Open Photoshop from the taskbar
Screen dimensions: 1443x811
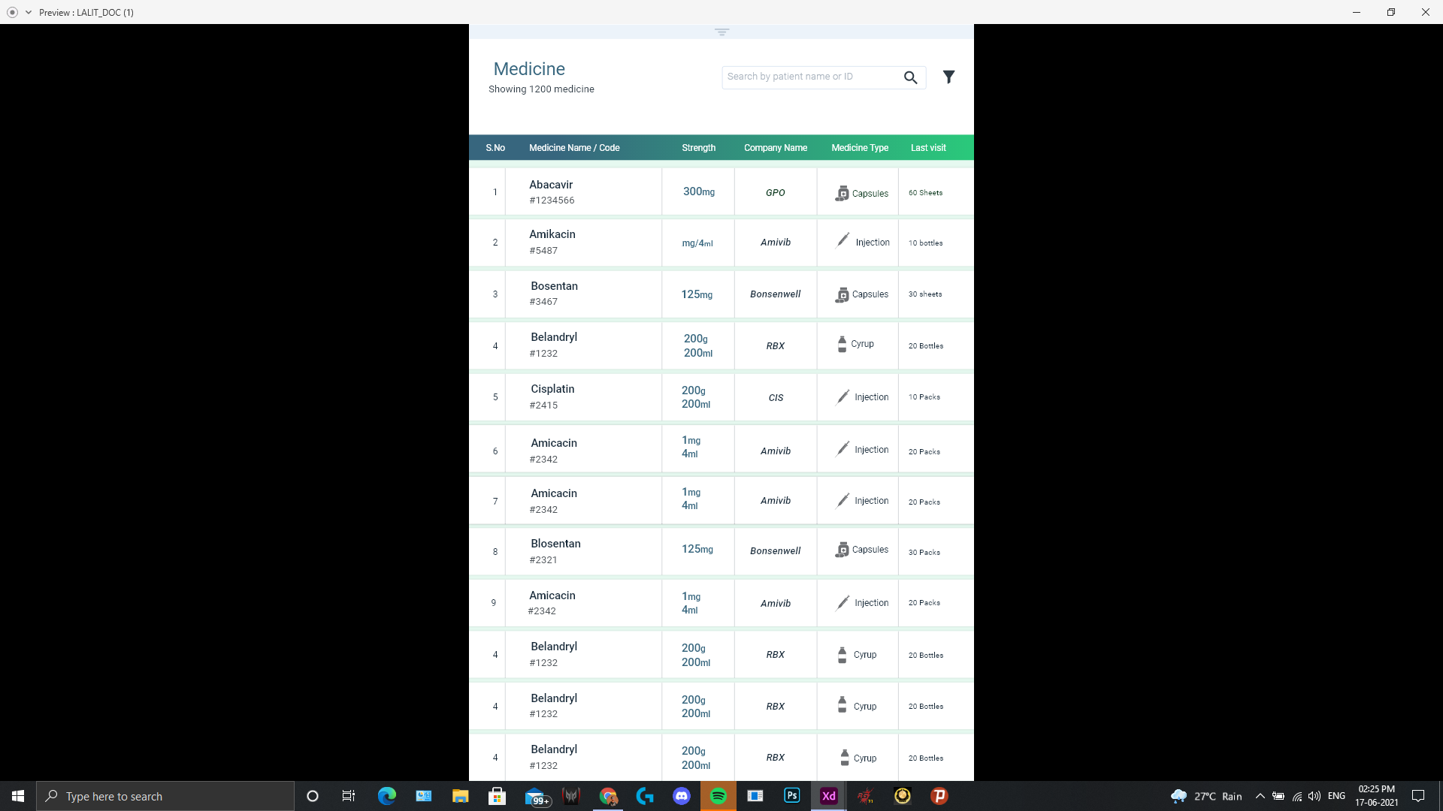click(x=792, y=796)
